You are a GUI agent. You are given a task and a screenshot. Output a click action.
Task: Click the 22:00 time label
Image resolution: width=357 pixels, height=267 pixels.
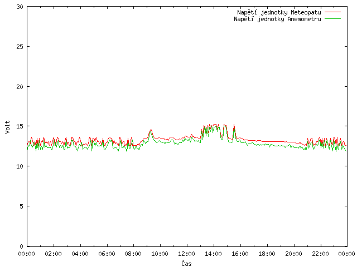coord(320,254)
